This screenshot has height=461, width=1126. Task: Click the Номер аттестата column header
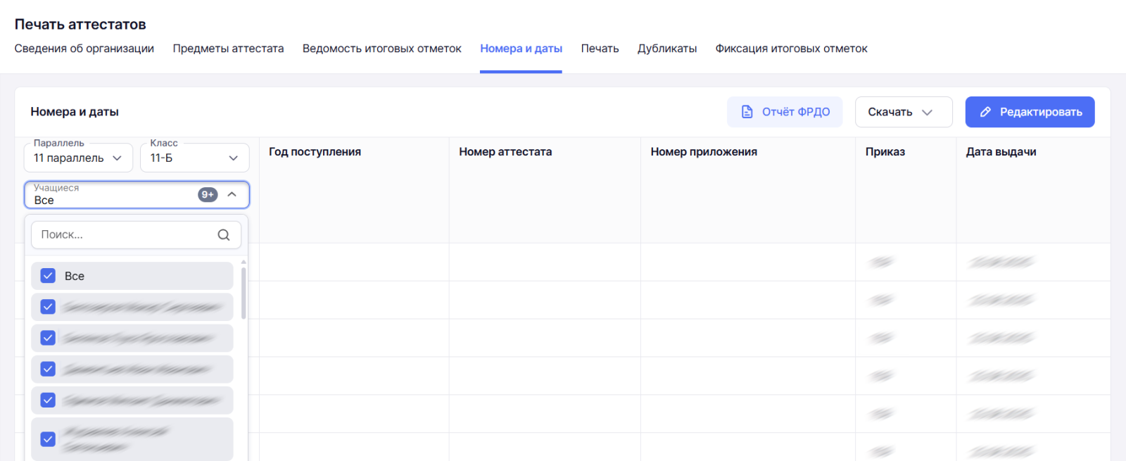505,152
